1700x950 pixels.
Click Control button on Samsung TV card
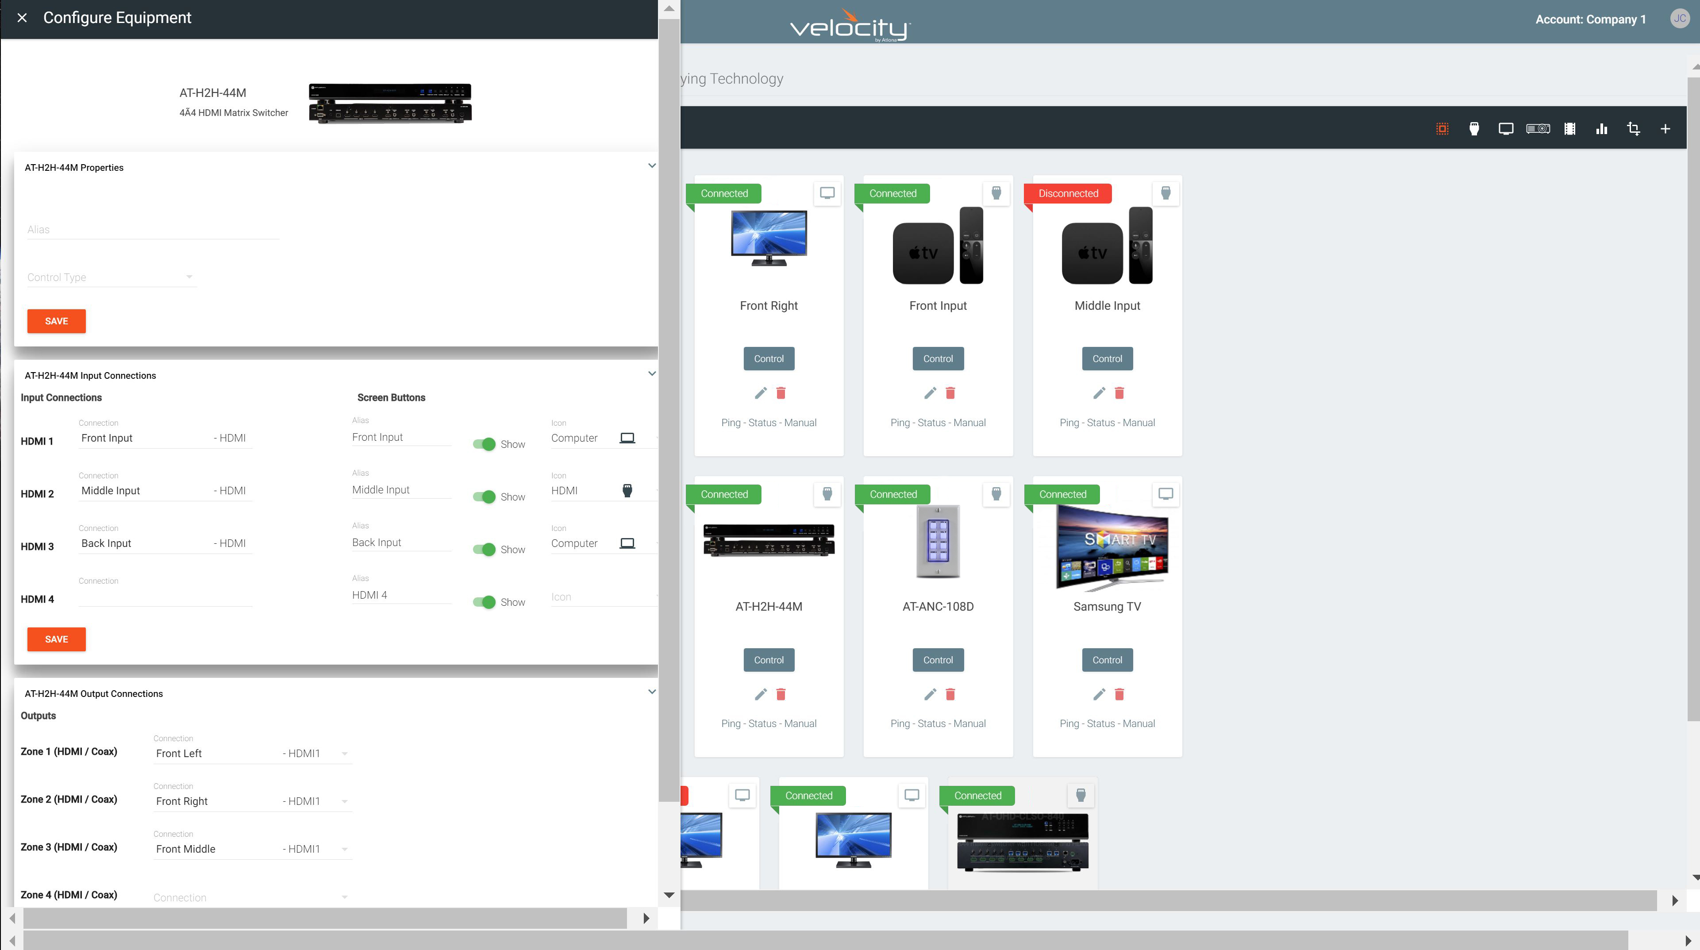coord(1107,660)
